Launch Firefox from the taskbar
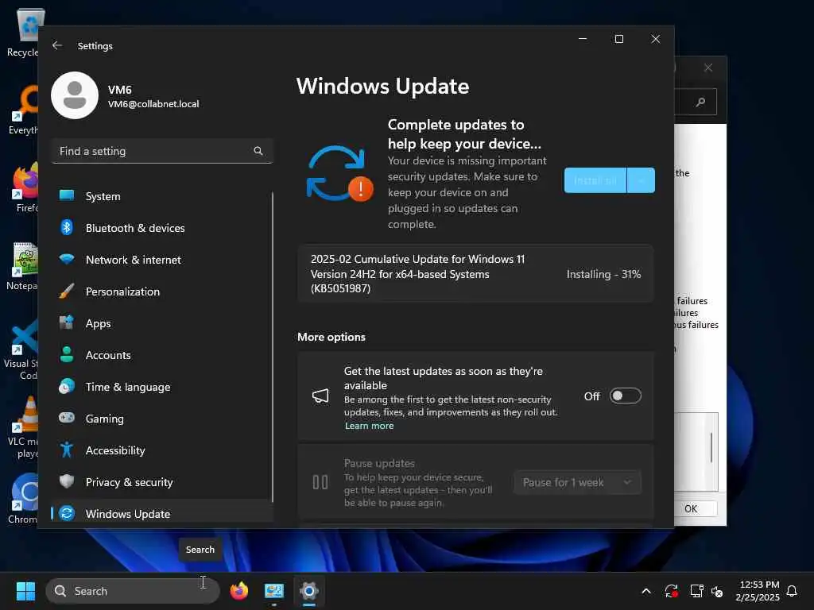Viewport: 814px width, 610px height. (x=238, y=591)
